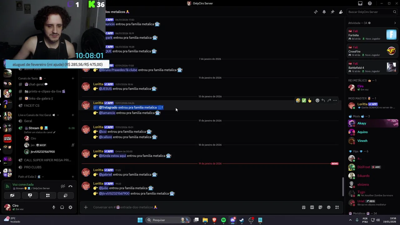This screenshot has width=400, height=225.
Task: Select member Vineeh in Mods list
Action: point(373,141)
